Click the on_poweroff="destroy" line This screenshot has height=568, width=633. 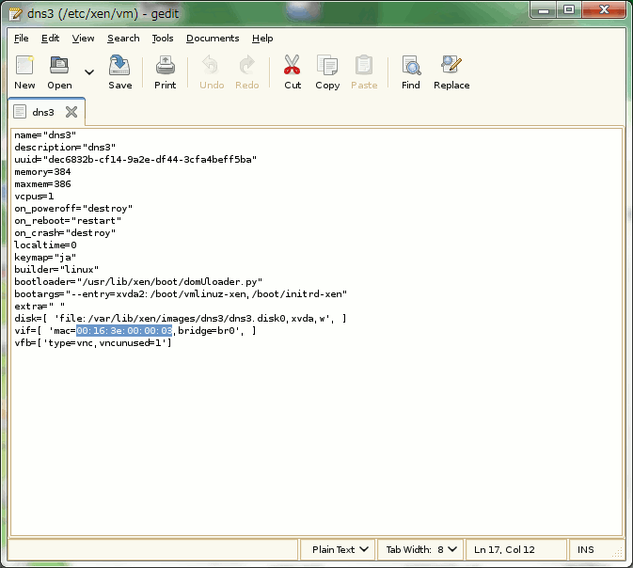pyautogui.click(x=73, y=209)
